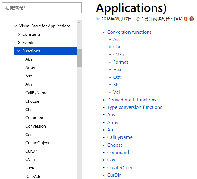Open the Command link in article
This screenshot has width=197, height=179.
coord(118,153)
